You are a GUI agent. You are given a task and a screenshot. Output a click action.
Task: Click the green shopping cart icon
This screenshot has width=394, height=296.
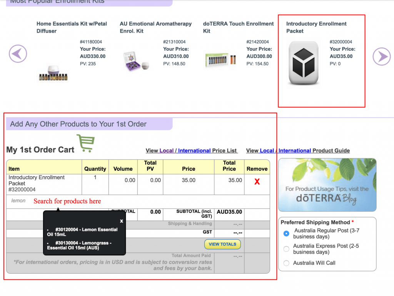point(86,143)
